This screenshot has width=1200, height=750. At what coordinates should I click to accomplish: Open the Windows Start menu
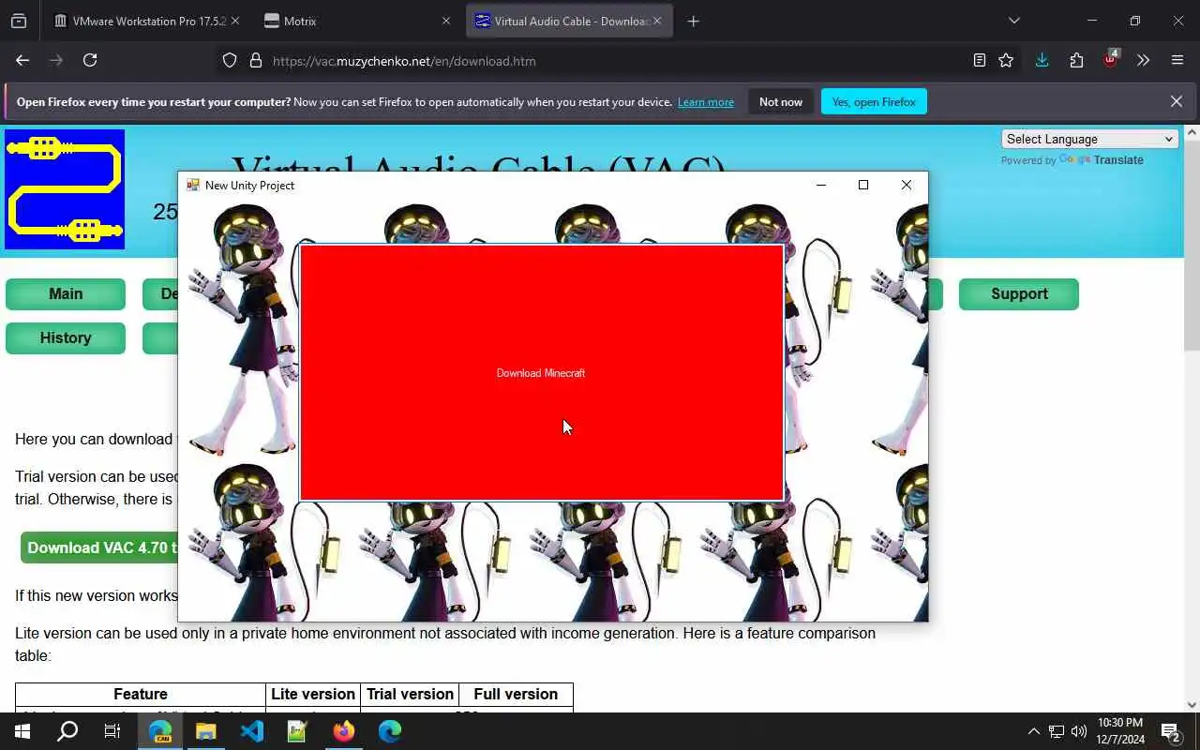pos(22,731)
